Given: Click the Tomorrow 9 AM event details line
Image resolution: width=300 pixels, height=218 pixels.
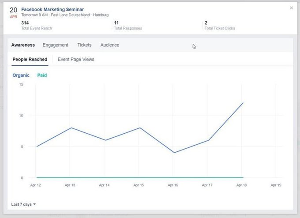Looking at the screenshot, I should tap(65, 15).
